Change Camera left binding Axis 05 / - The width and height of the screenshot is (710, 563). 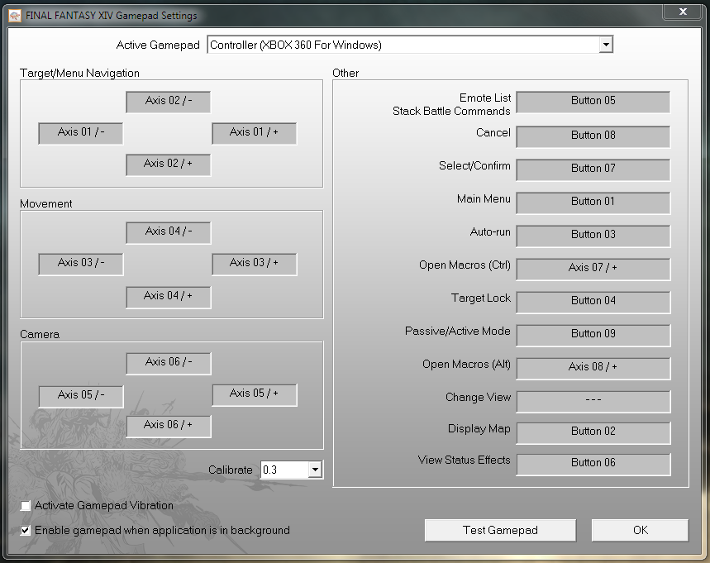pos(81,396)
